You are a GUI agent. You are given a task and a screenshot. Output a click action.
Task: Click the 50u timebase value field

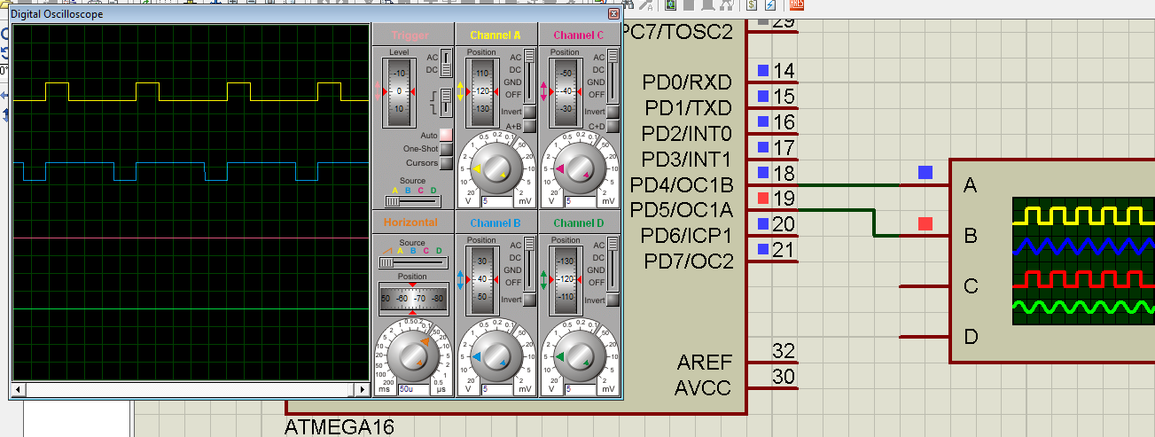click(413, 389)
